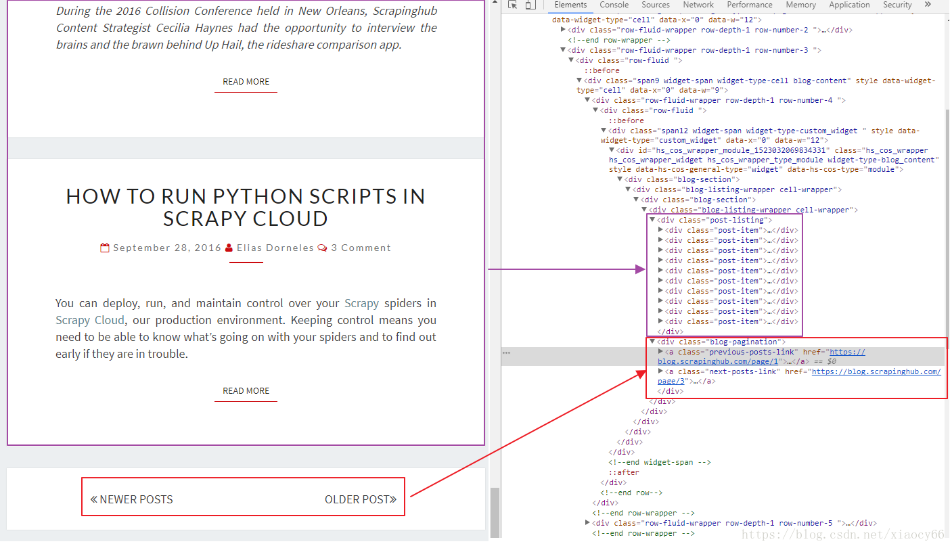952x548 pixels.
Task: Click the user icon before Elias Dorneles
Action: pyautogui.click(x=229, y=248)
